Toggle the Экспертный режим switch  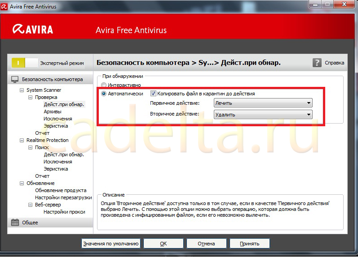tap(25, 63)
